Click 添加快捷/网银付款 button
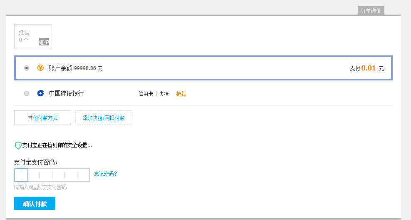This screenshot has width=411, height=220. pos(104,118)
